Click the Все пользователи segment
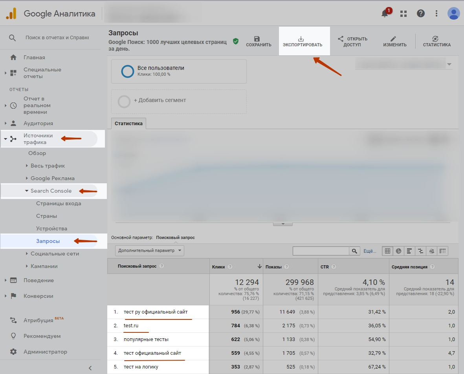 click(179, 71)
